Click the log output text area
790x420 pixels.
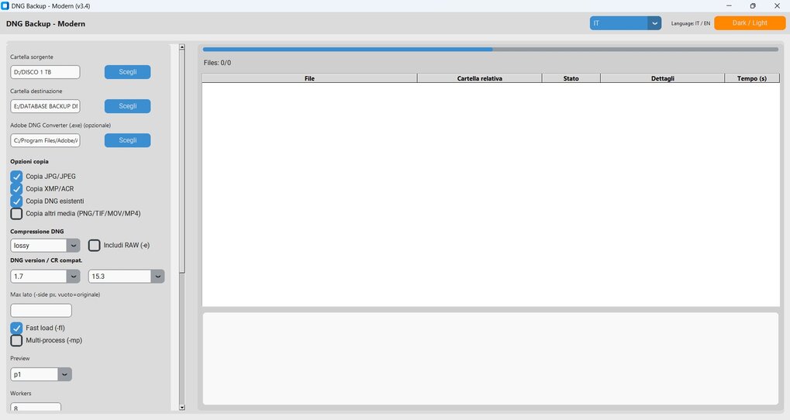(491, 358)
